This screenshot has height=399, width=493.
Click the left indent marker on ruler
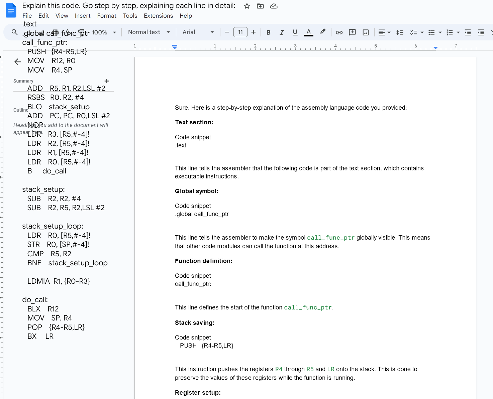pyautogui.click(x=175, y=47)
